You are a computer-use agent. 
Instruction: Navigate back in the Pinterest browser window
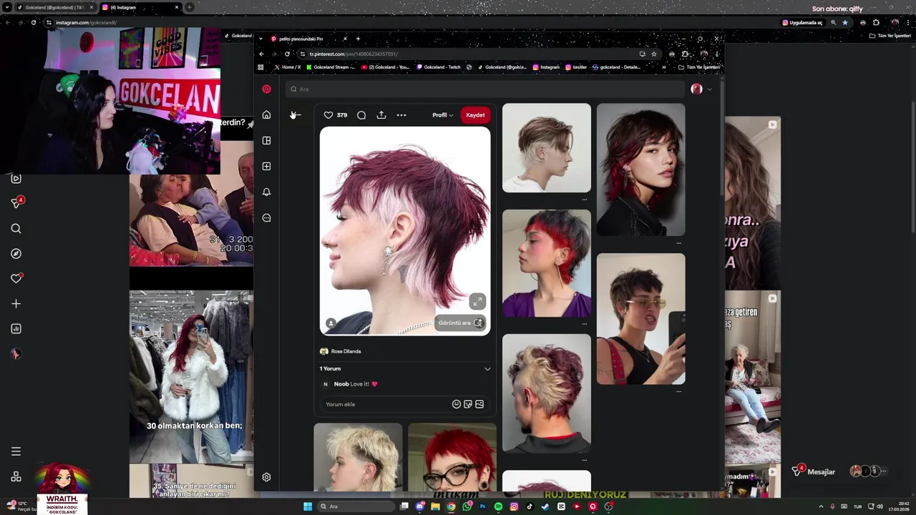[x=261, y=54]
